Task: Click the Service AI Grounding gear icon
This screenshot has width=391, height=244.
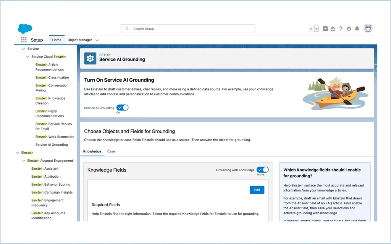Action: click(90, 58)
